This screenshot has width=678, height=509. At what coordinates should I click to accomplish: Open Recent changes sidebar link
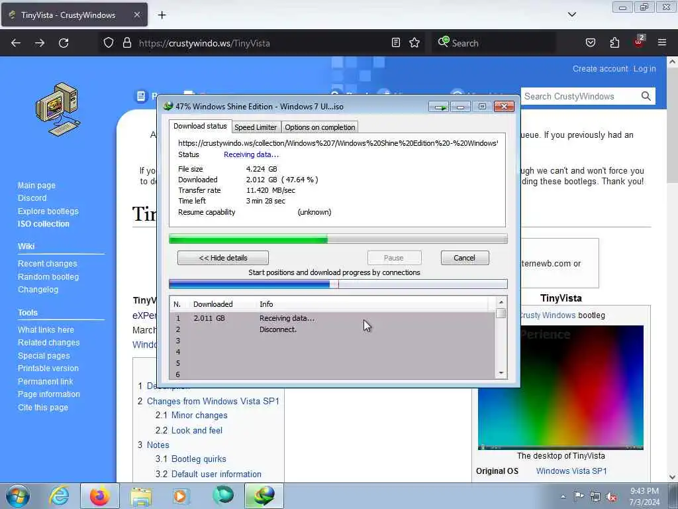click(47, 264)
